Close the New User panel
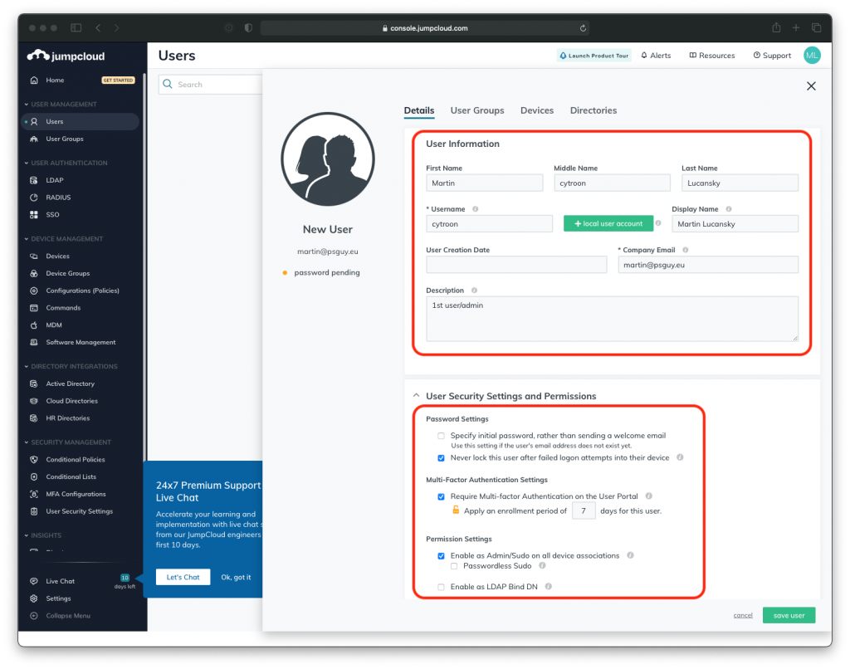Image resolution: width=850 pixels, height=669 pixels. pos(811,86)
